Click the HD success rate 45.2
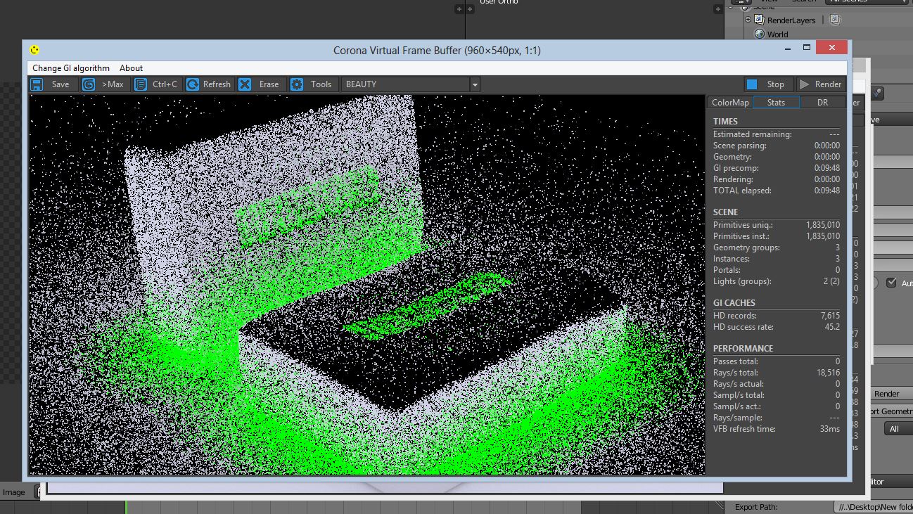This screenshot has width=913, height=514. tap(833, 327)
